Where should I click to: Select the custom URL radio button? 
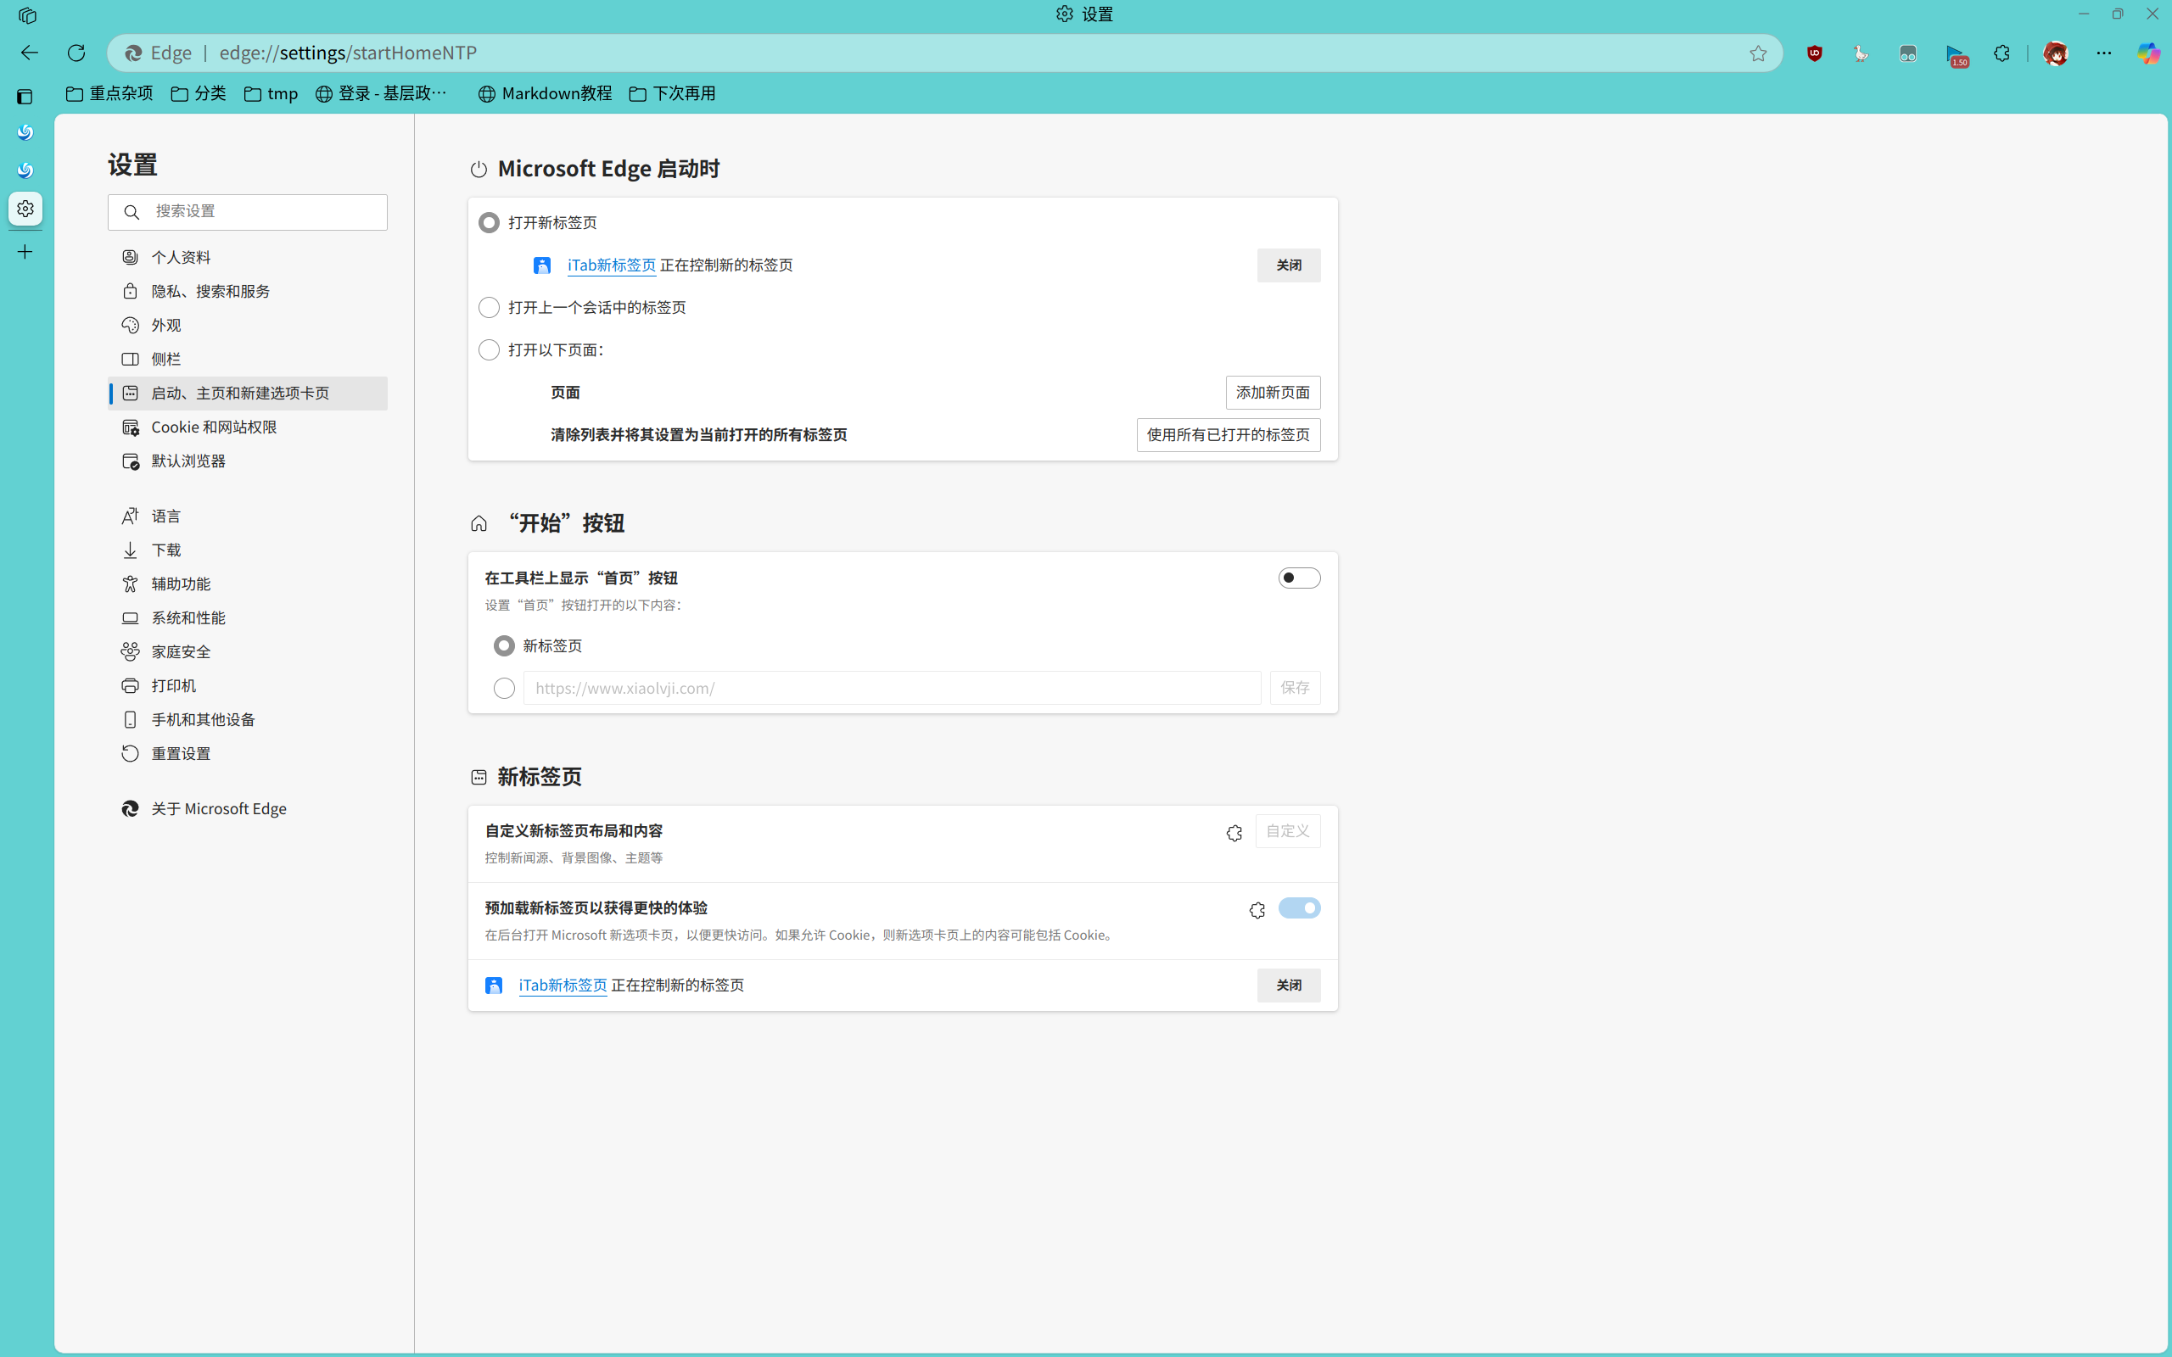pos(503,689)
